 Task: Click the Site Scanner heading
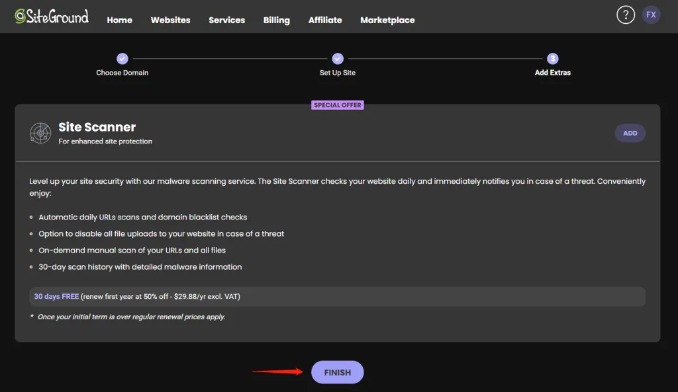tap(97, 127)
